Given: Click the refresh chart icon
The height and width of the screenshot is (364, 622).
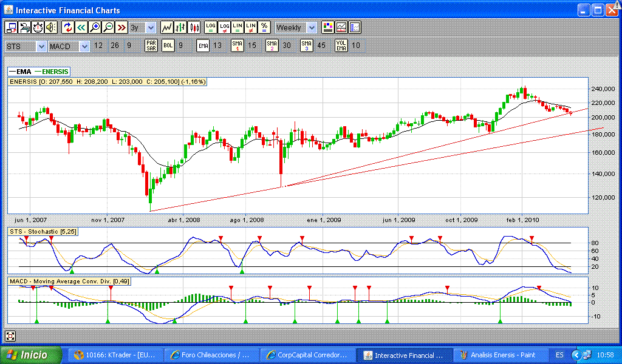Looking at the screenshot, I should (67, 27).
